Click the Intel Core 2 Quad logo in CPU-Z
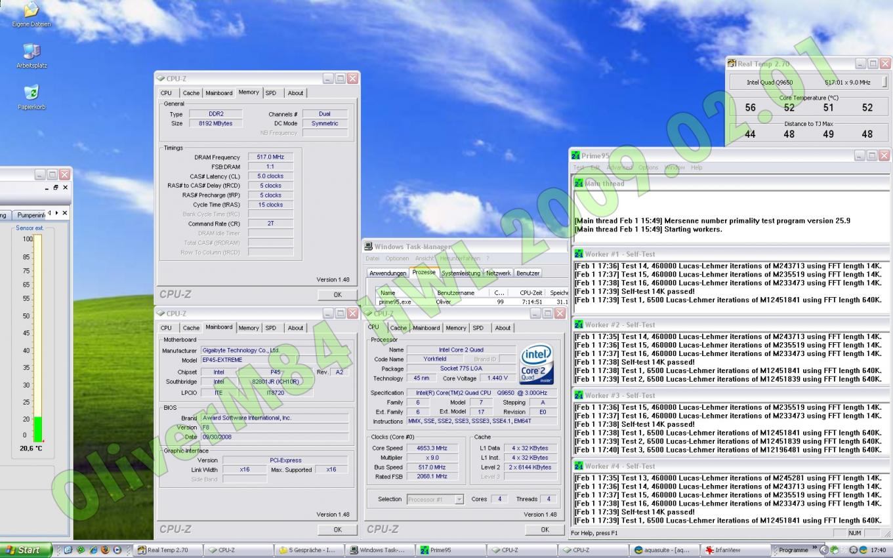The width and height of the screenshot is (893, 558). pyautogui.click(x=537, y=366)
